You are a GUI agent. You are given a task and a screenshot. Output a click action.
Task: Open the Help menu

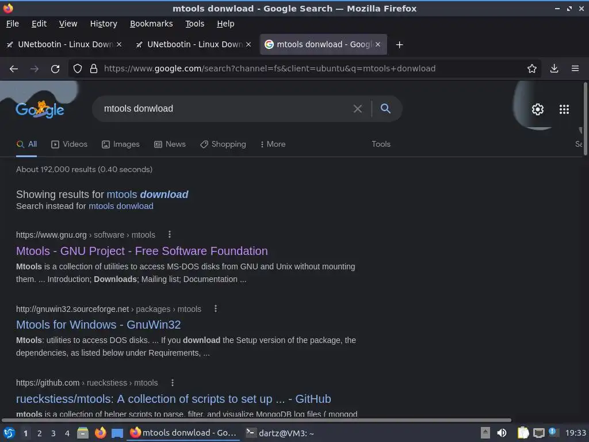225,24
